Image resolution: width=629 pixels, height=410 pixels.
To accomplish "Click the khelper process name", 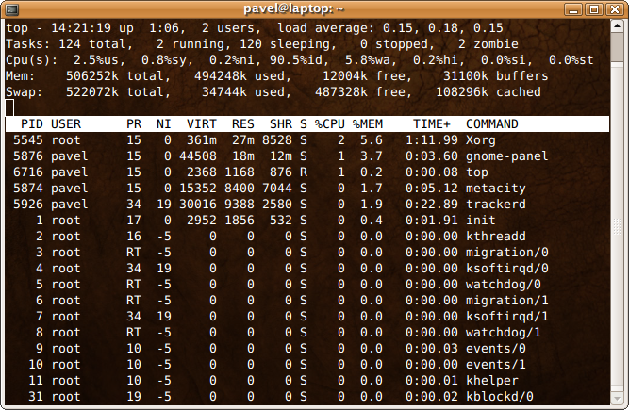I will click(492, 381).
